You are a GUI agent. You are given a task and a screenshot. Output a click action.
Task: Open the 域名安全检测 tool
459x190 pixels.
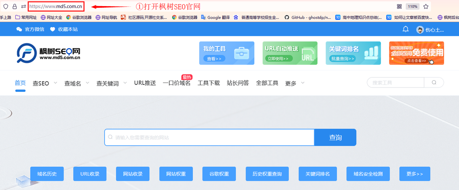click(x=368, y=174)
